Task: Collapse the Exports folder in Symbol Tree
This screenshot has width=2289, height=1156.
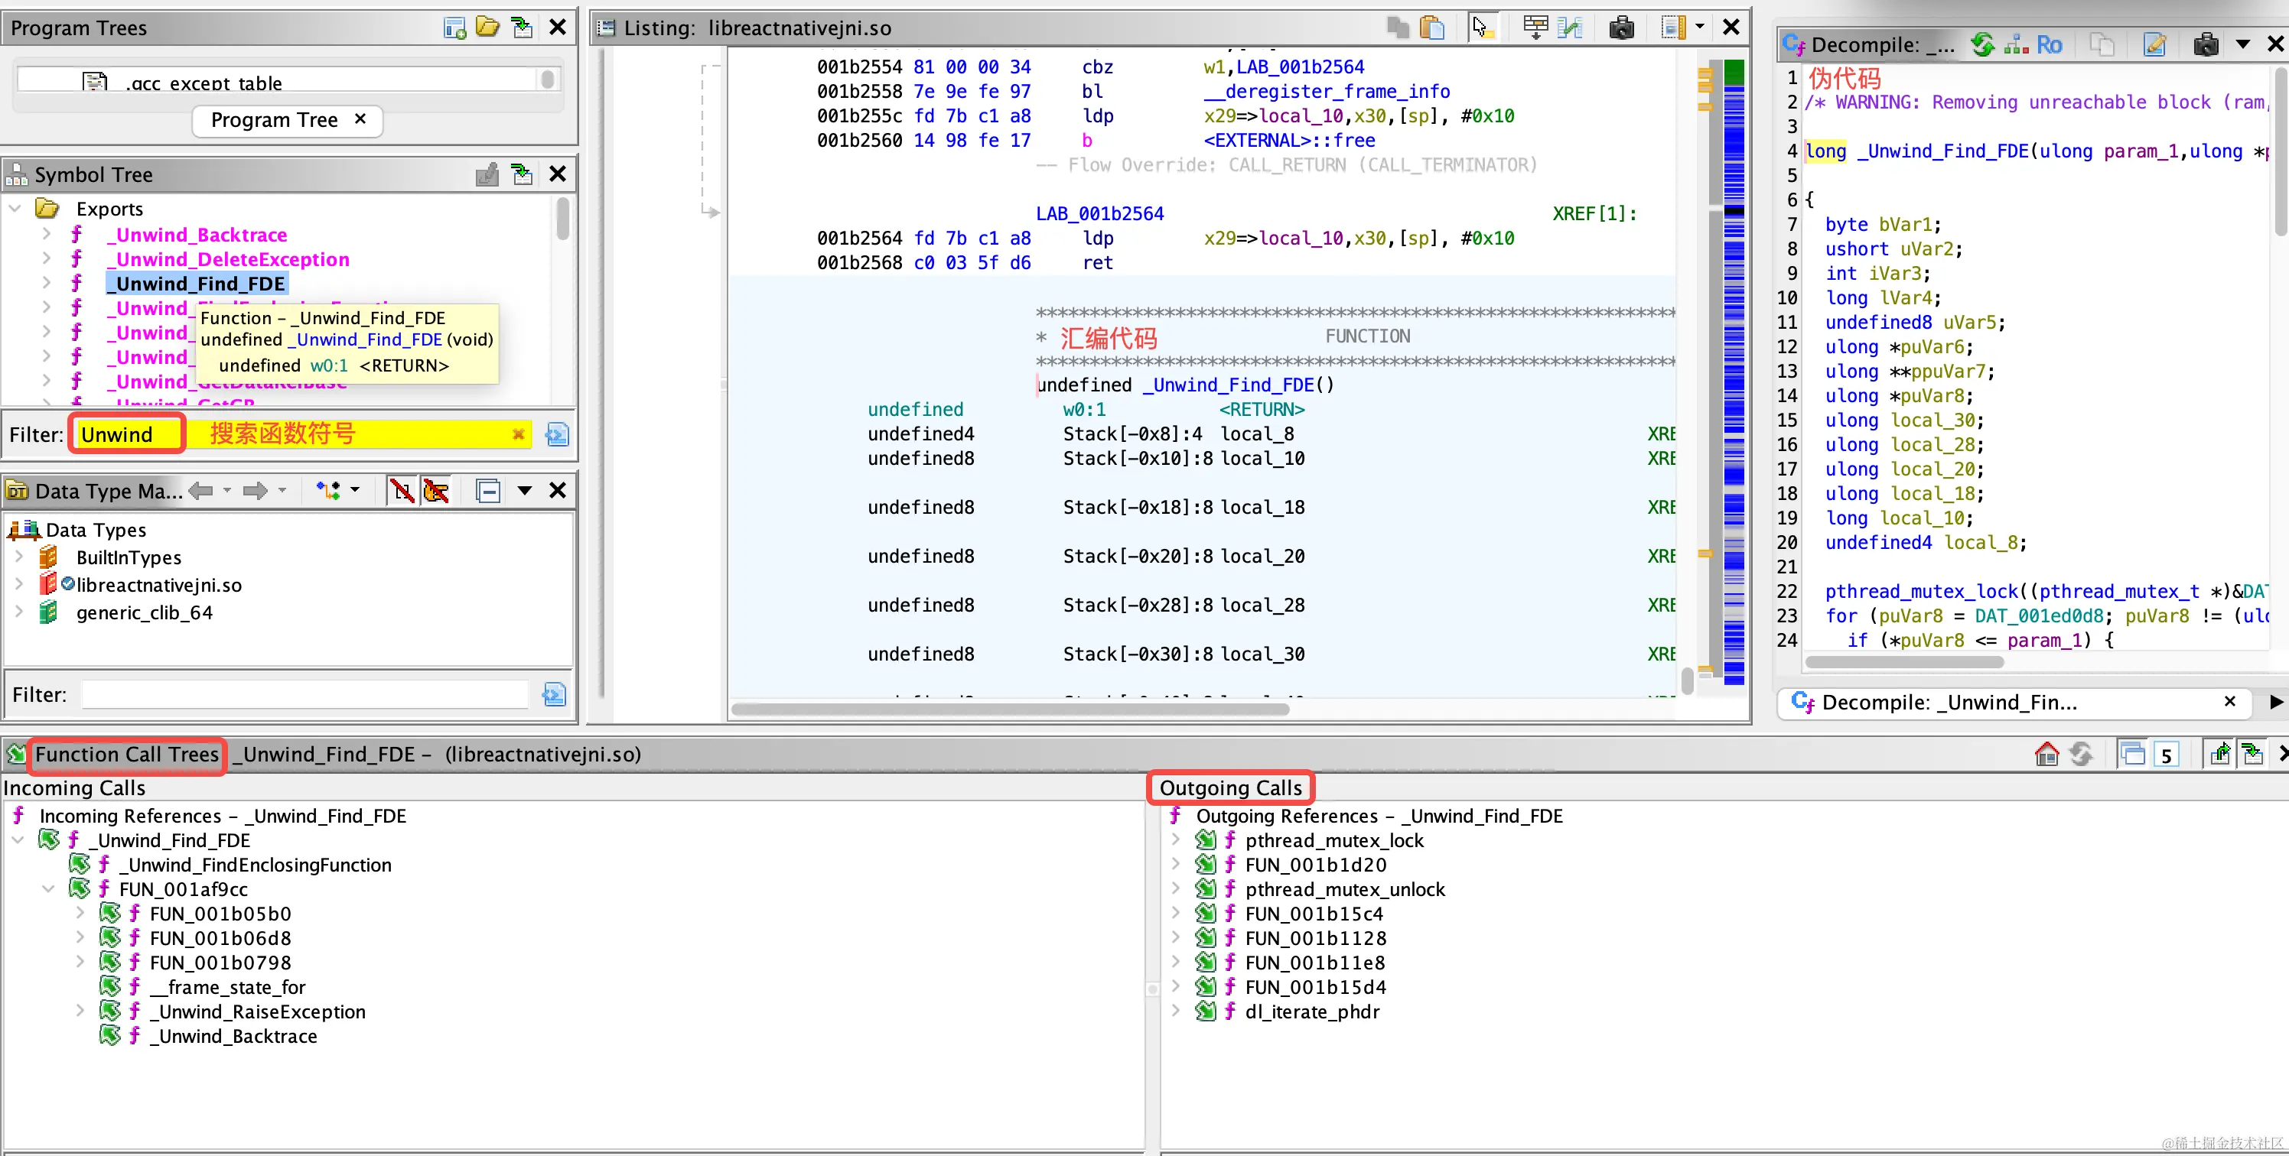Action: tap(15, 209)
